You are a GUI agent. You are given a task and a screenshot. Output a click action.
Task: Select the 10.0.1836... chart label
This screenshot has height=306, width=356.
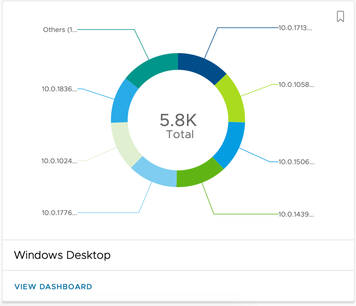coord(59,89)
